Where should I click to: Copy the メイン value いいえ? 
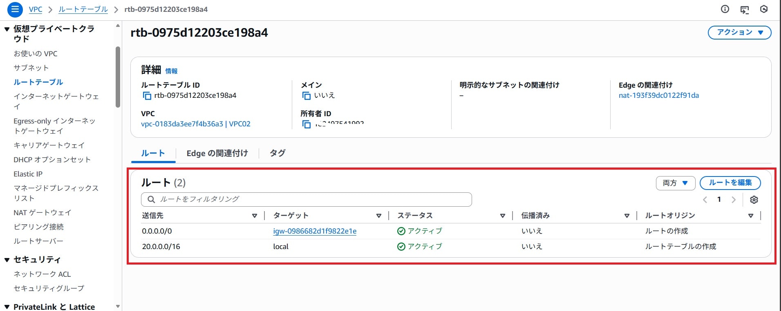[x=306, y=96]
